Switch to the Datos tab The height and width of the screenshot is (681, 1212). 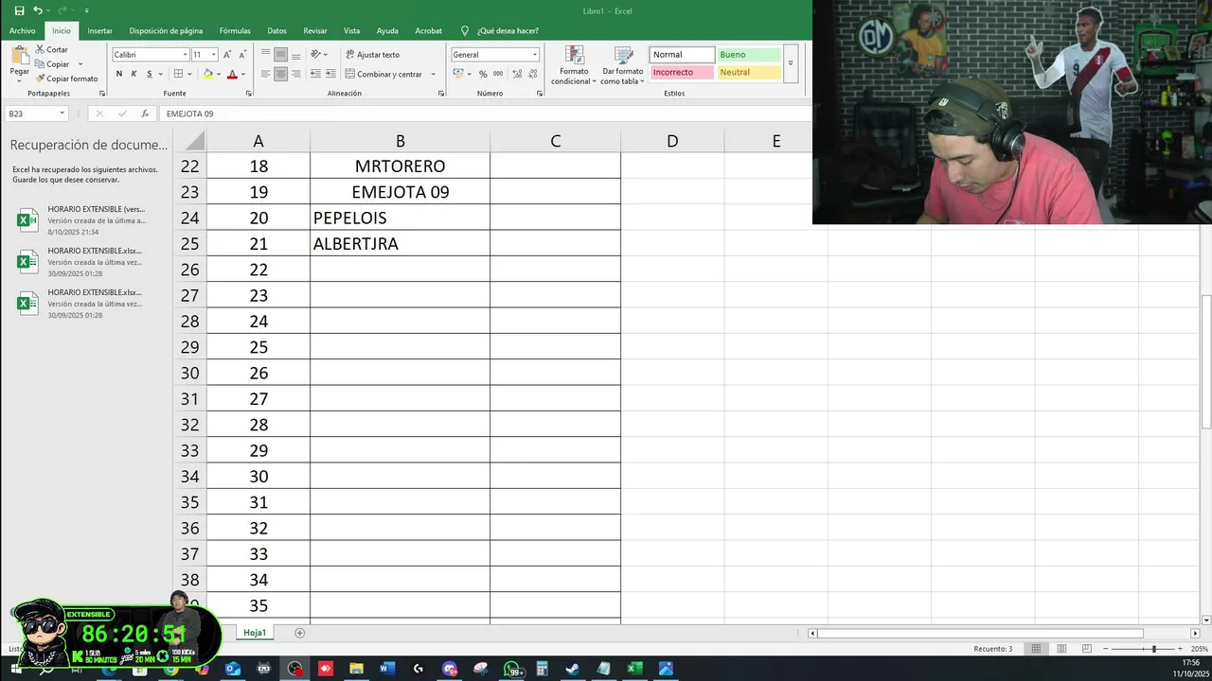pyautogui.click(x=276, y=31)
